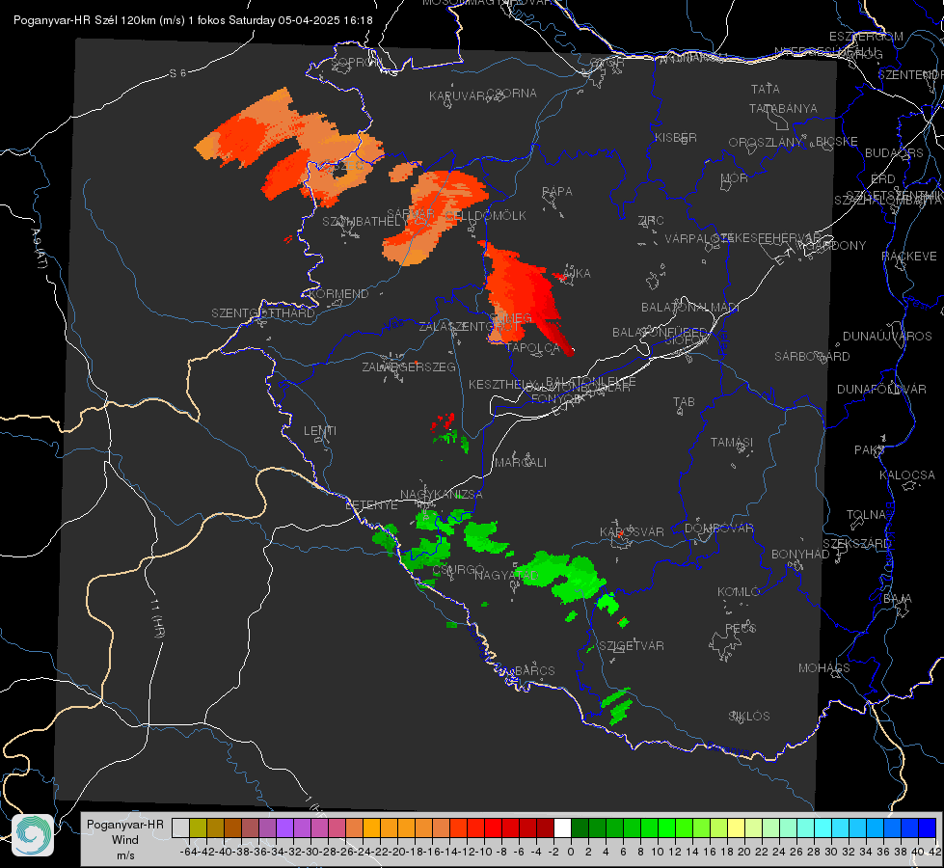The width and height of the screenshot is (944, 868).
Task: Click the swirl logo icon beside the legend
Action: pyautogui.click(x=33, y=835)
